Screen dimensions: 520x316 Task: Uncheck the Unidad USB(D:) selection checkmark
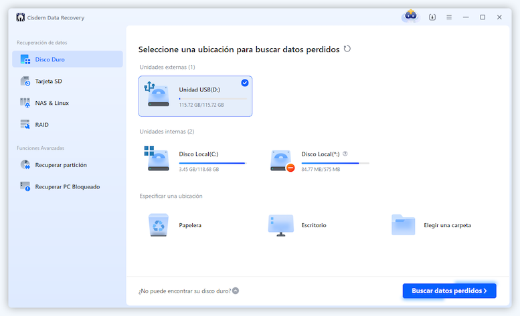pyautogui.click(x=245, y=83)
